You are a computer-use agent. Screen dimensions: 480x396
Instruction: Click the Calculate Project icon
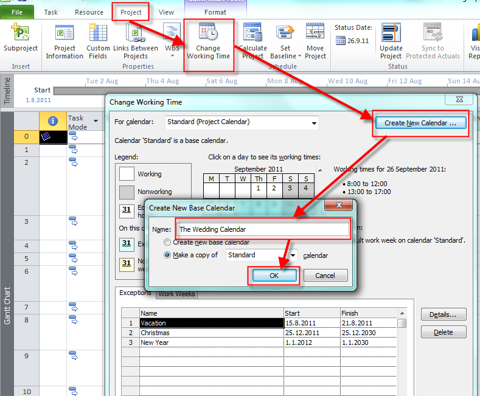252,33
